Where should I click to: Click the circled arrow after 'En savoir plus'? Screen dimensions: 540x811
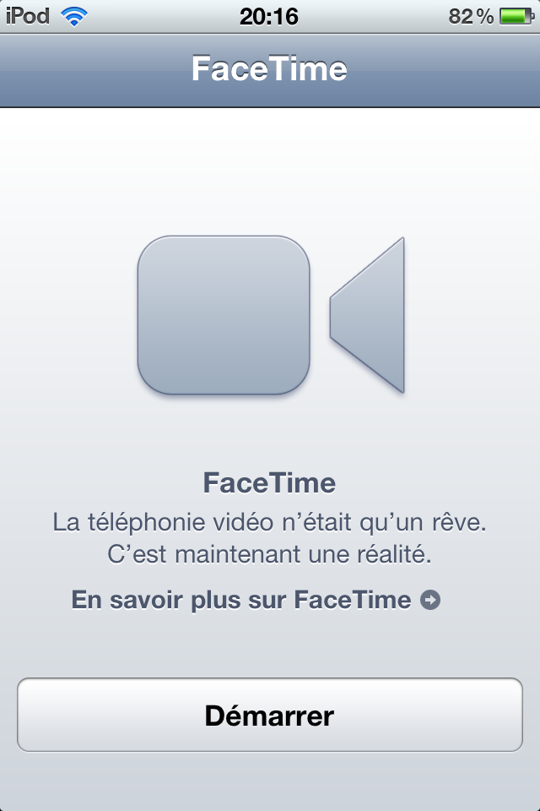430,601
